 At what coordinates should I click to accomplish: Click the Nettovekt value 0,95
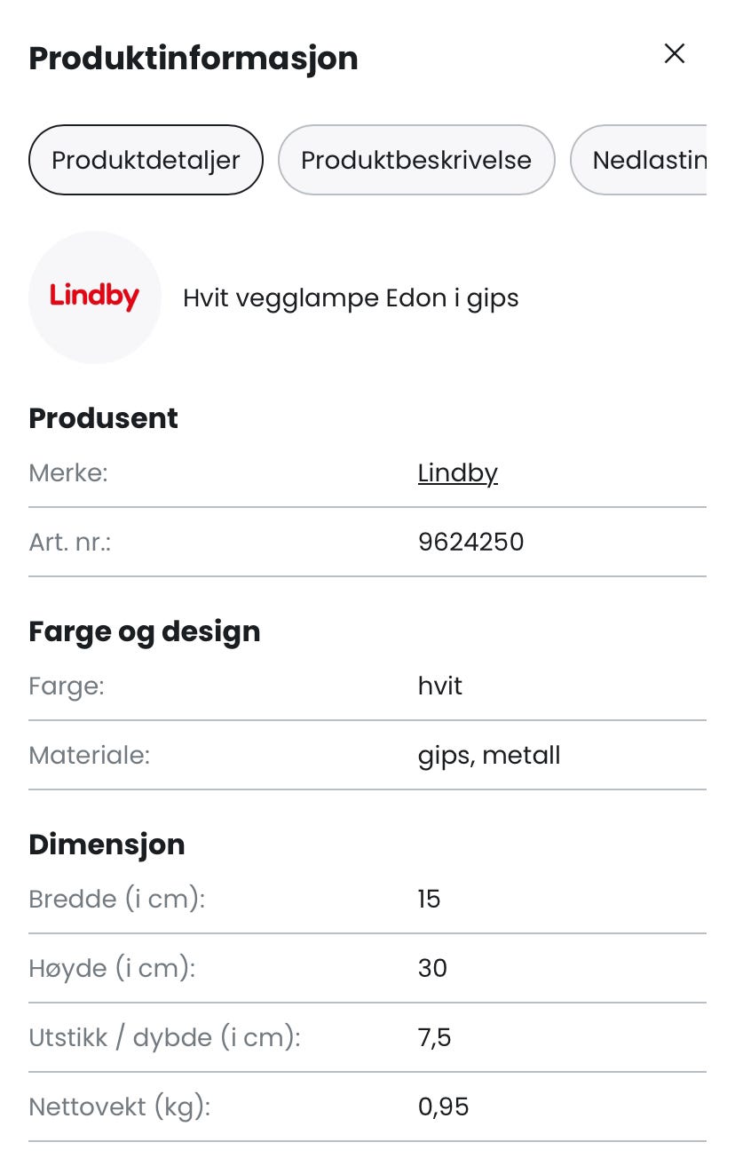click(x=443, y=1107)
